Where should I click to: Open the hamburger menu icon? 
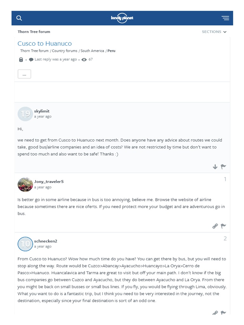225,18
